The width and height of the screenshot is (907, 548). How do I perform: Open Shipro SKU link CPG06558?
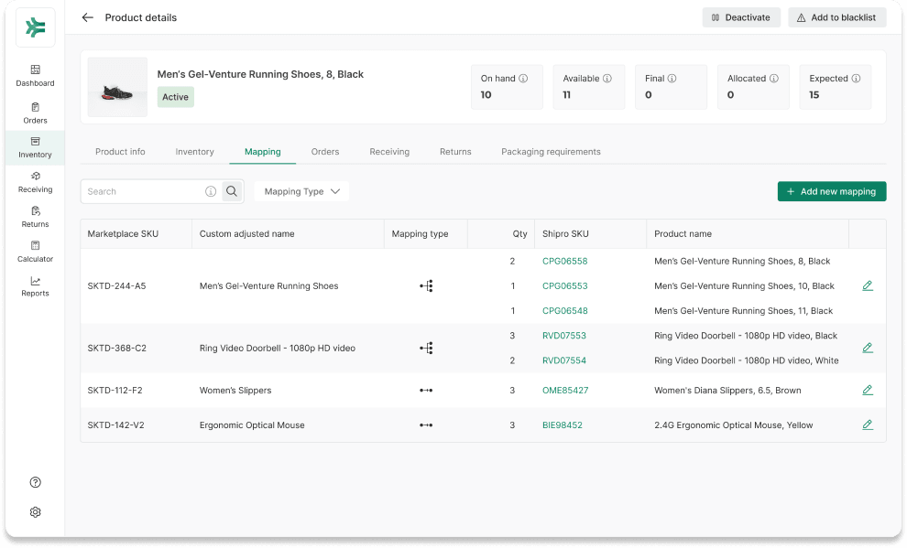564,262
